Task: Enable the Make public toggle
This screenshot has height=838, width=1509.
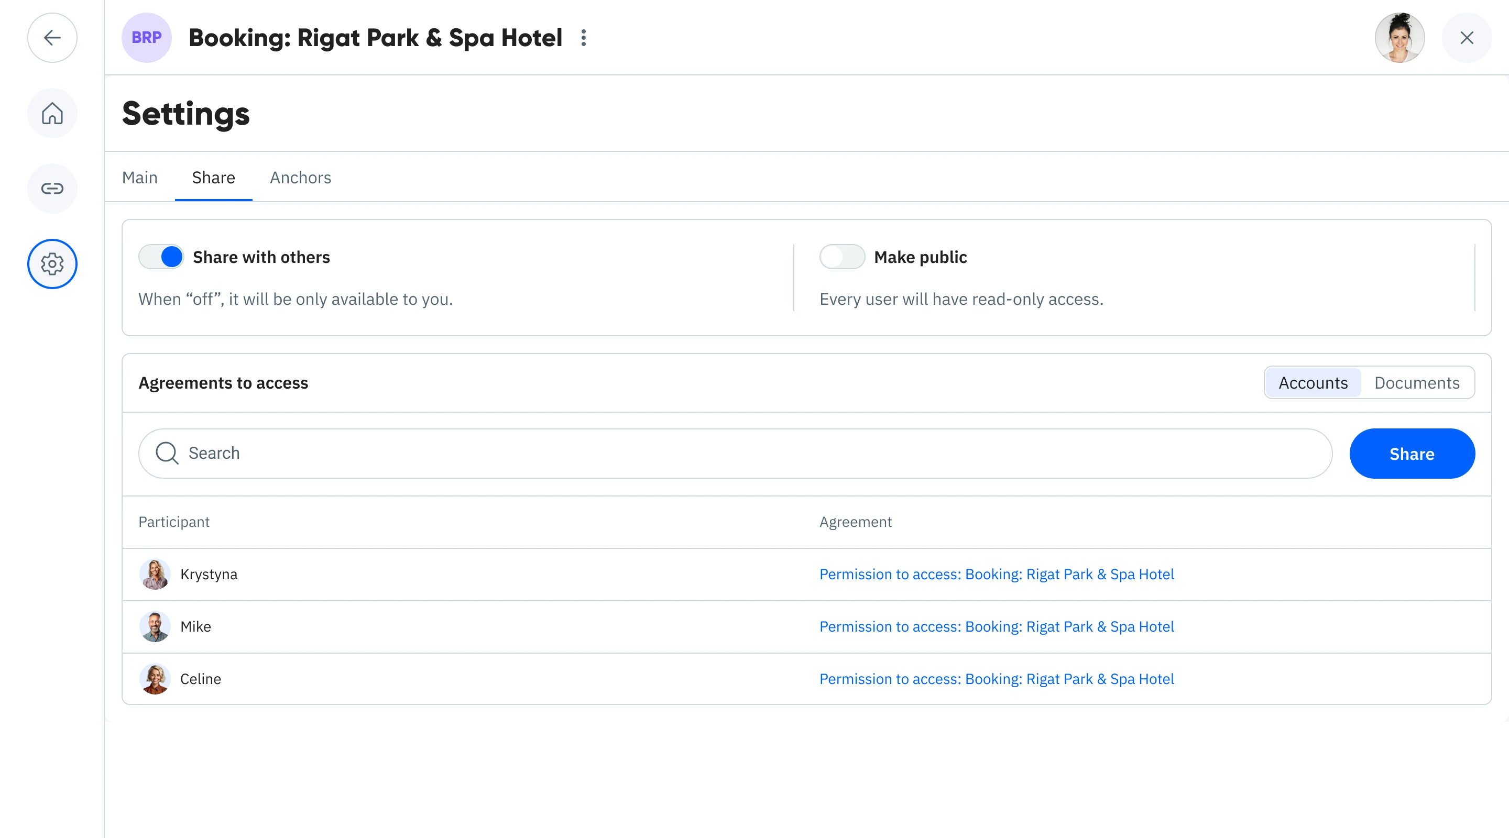Action: (x=842, y=257)
